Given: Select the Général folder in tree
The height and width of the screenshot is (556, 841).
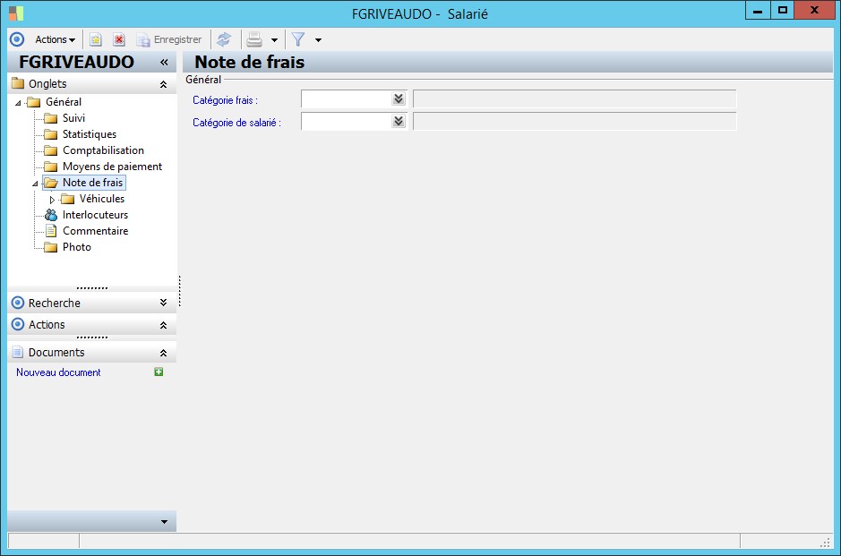Looking at the screenshot, I should click(x=64, y=102).
